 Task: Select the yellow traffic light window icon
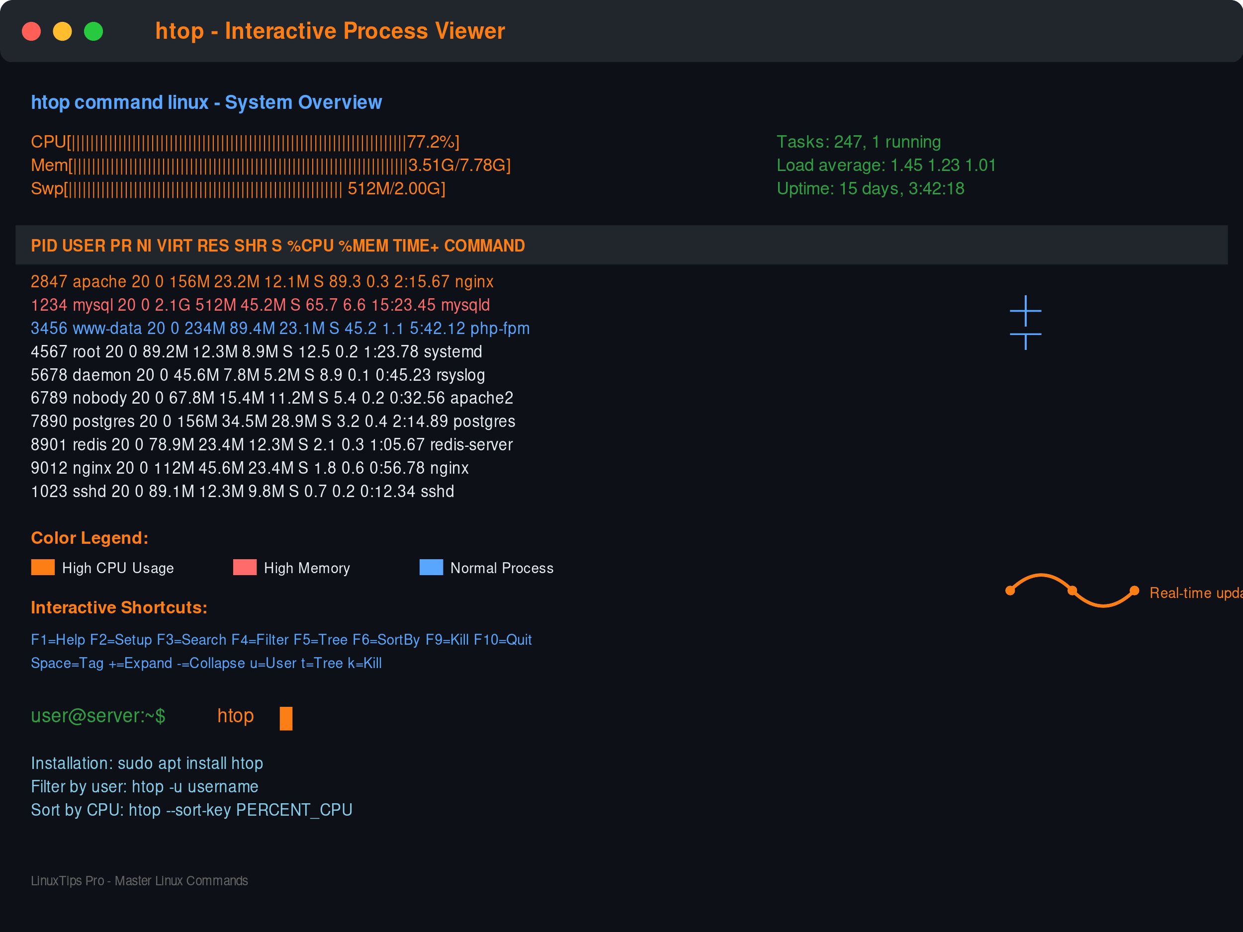pos(63,31)
